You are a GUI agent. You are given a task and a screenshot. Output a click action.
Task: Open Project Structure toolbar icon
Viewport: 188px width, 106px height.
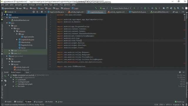point(164,8)
